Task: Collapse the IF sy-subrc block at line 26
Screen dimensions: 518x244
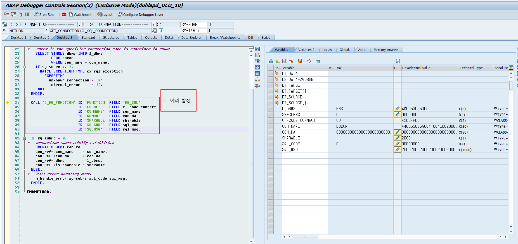Action: [25, 67]
